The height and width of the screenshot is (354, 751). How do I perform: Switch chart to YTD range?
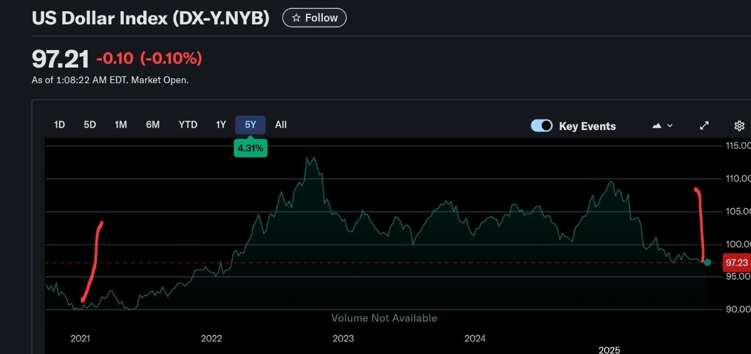(188, 124)
